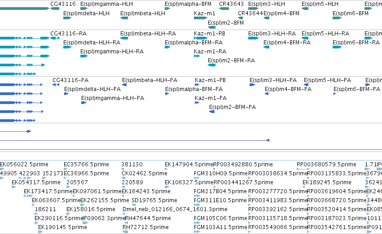Image resolution: width=382 pixels, height=234 pixels.
Task: Select the E(spl)m3-HLH-PA protein label
Action: tap(273, 80)
